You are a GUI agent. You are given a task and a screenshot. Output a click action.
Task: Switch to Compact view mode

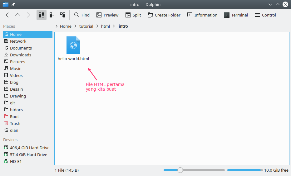[x=52, y=15]
